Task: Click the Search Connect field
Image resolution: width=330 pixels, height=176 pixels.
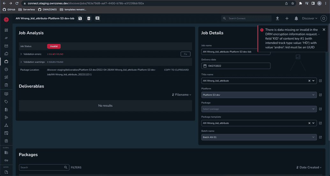Action: [246, 18]
